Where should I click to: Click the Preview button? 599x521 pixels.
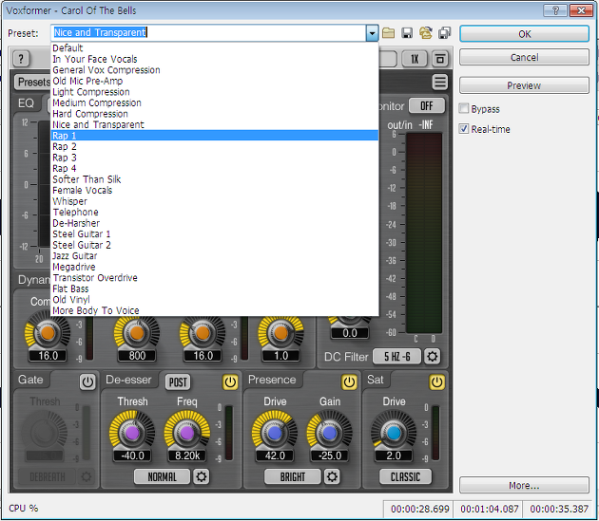(524, 85)
